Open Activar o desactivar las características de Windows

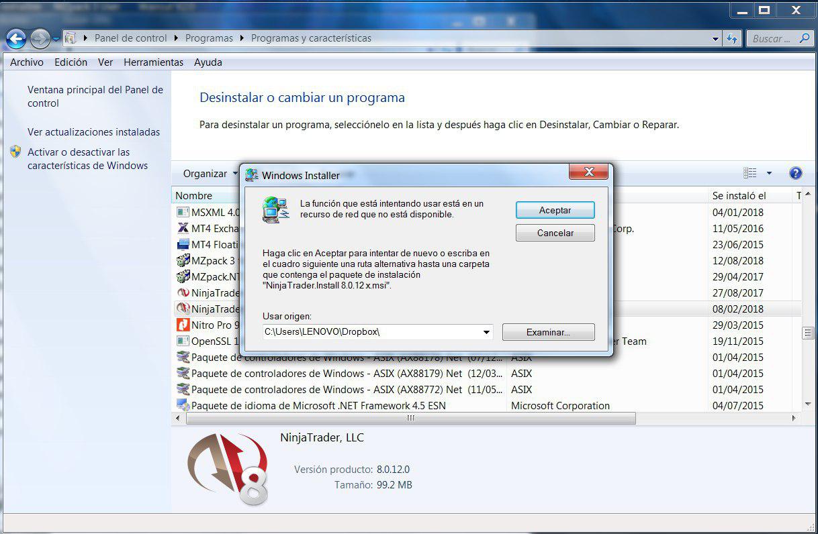pos(88,159)
